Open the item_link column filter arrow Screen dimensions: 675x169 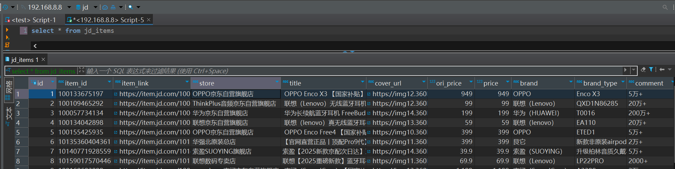click(187, 82)
